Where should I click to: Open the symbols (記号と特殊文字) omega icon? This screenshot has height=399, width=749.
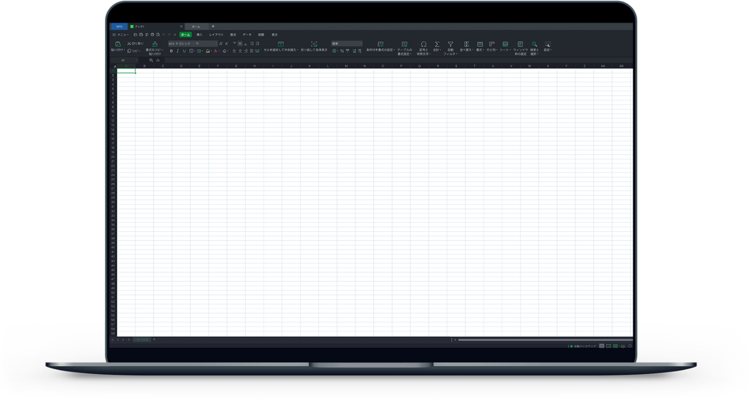[423, 44]
